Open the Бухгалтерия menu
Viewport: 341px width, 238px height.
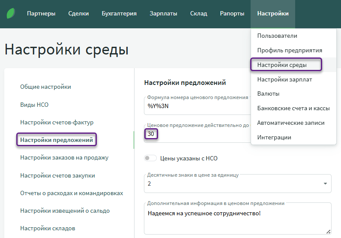point(119,14)
